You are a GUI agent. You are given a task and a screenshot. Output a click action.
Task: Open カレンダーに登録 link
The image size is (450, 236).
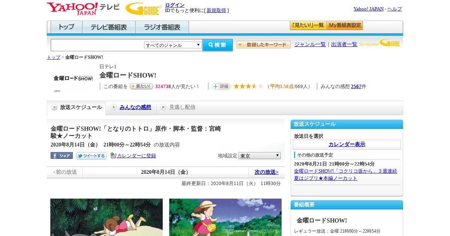coord(136,156)
